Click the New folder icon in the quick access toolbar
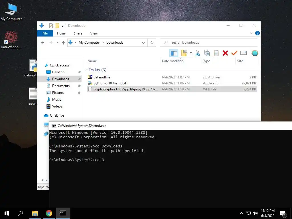Screen dimensions: 292x219 click(57, 26)
